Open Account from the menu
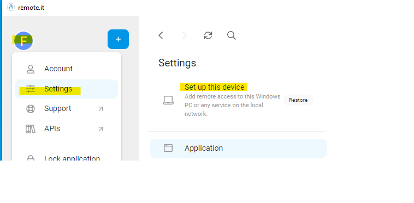Viewport: 414px width, 203px height. click(67, 69)
